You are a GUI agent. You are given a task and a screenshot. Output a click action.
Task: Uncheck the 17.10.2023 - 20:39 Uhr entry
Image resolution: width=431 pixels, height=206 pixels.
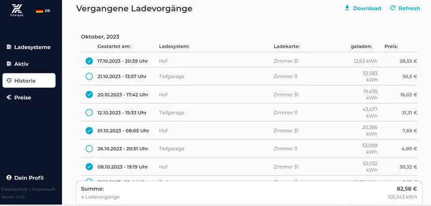(x=89, y=61)
